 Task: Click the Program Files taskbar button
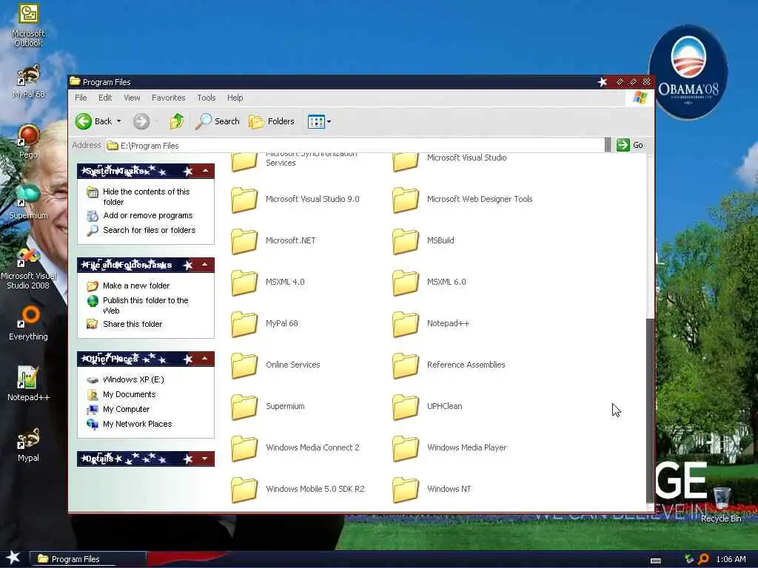[89, 559]
